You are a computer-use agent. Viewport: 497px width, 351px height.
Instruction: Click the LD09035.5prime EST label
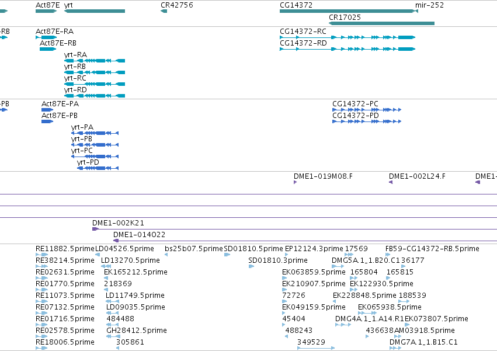(135, 308)
